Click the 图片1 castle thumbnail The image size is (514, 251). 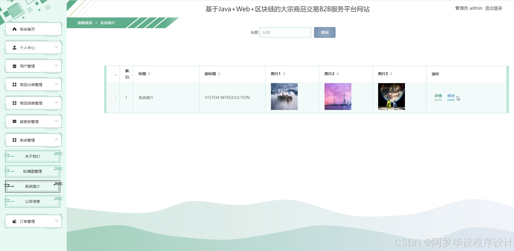tap(284, 97)
